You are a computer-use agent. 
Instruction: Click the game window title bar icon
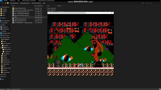click(49, 13)
